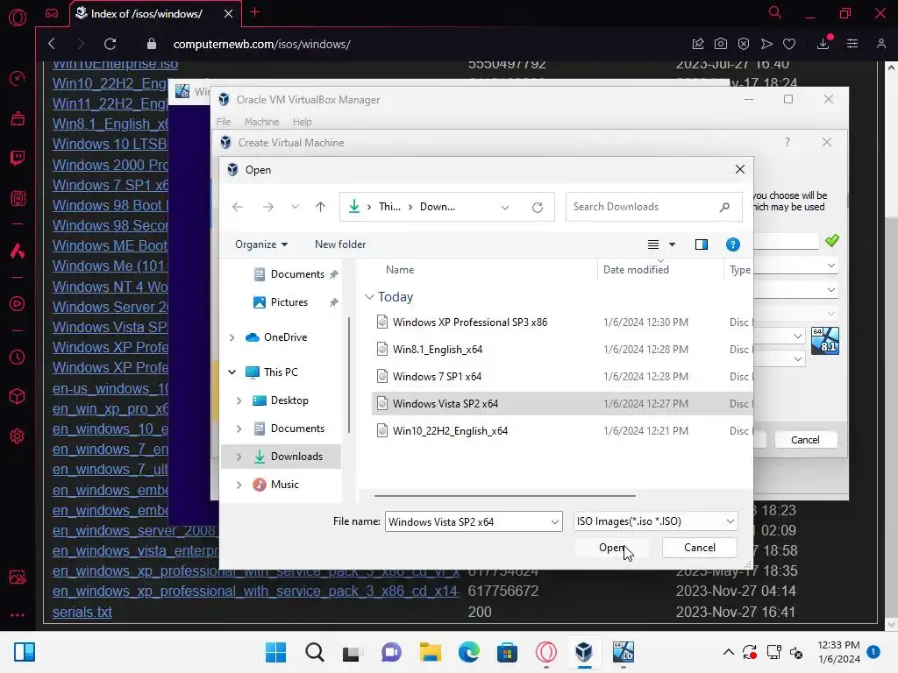Image resolution: width=898 pixels, height=673 pixels.
Task: Open the file dialog help icon
Action: click(x=732, y=244)
